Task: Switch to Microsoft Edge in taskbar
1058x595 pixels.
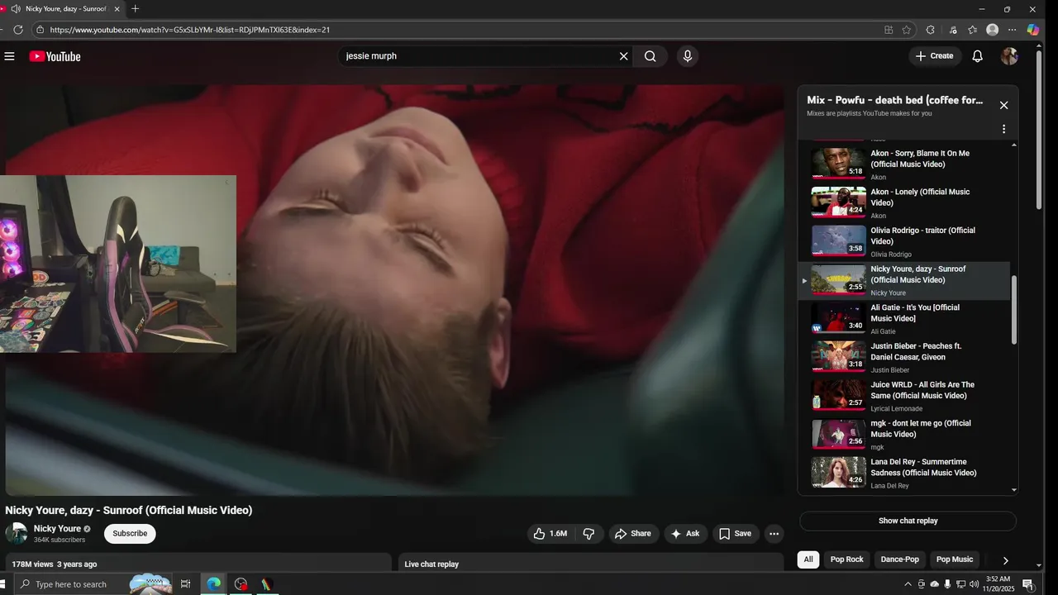Action: click(x=214, y=584)
